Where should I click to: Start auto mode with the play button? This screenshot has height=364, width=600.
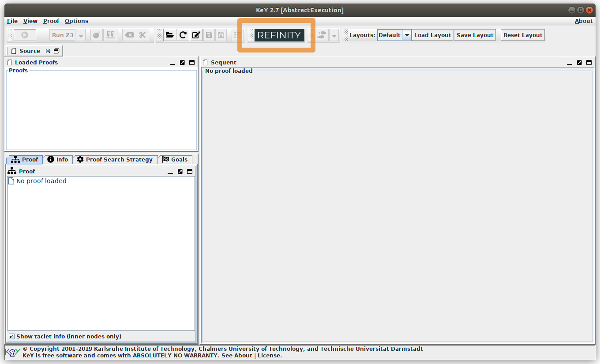[x=25, y=35]
